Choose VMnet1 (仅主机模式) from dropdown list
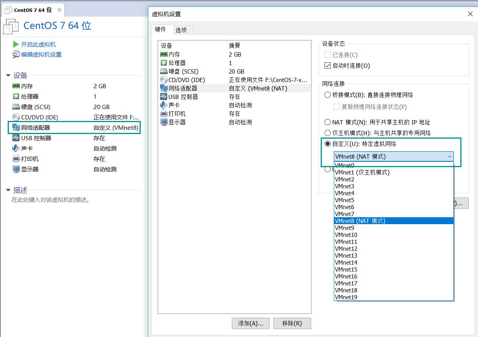Screen dimensions: 478x337 [394, 173]
